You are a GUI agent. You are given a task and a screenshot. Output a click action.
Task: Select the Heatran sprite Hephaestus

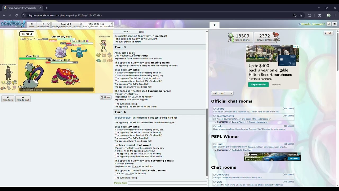[x=65, y=76]
